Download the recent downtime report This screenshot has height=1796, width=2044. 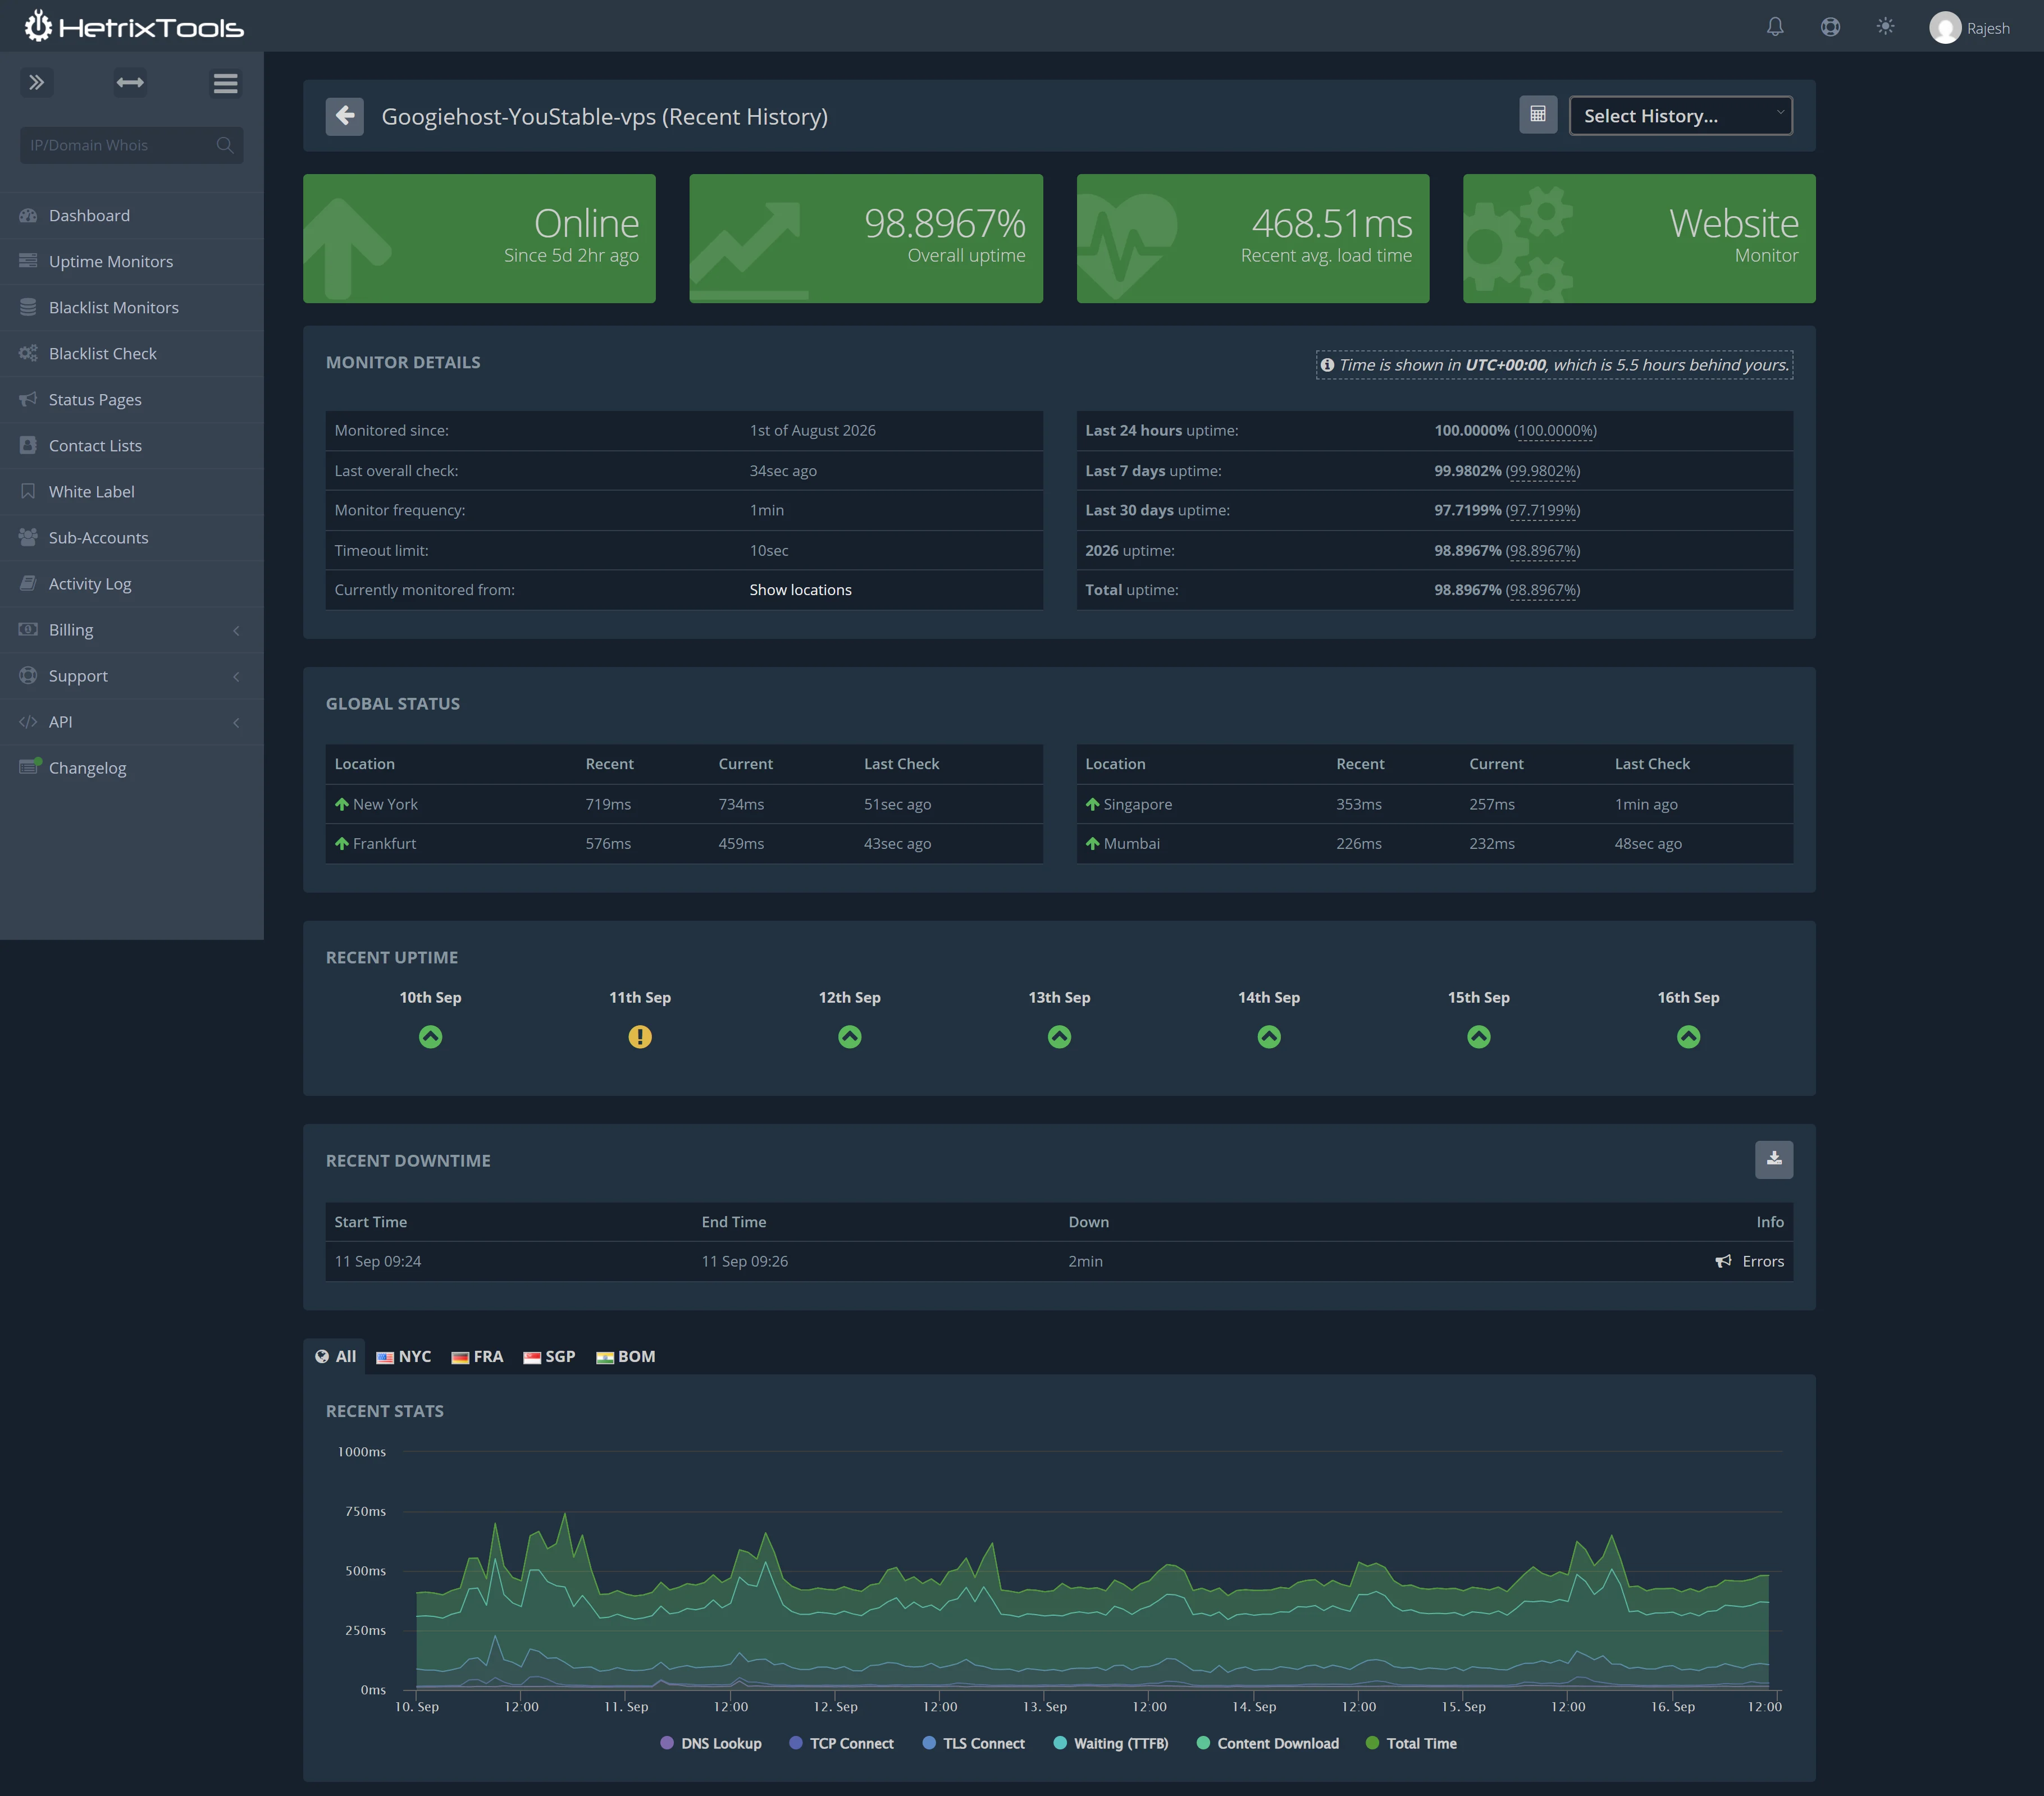tap(1774, 1159)
